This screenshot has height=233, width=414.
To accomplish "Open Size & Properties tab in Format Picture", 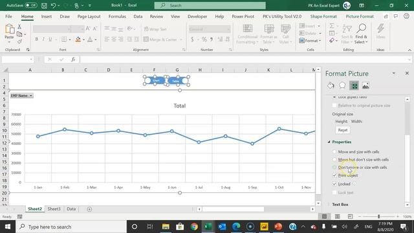I will click(354, 85).
